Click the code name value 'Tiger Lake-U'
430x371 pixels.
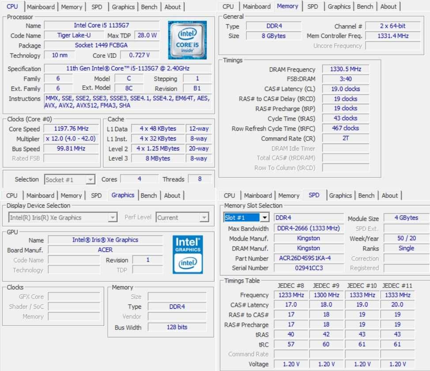coord(74,35)
